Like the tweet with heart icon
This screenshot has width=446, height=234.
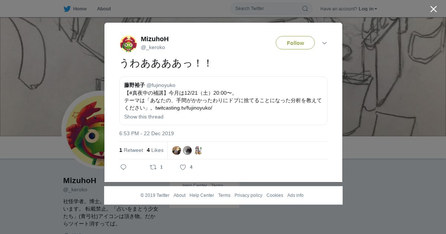pos(183,167)
